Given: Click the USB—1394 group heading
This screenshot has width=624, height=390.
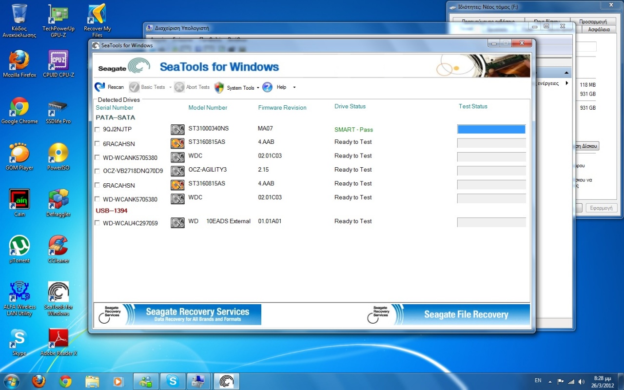Looking at the screenshot, I should tap(112, 211).
